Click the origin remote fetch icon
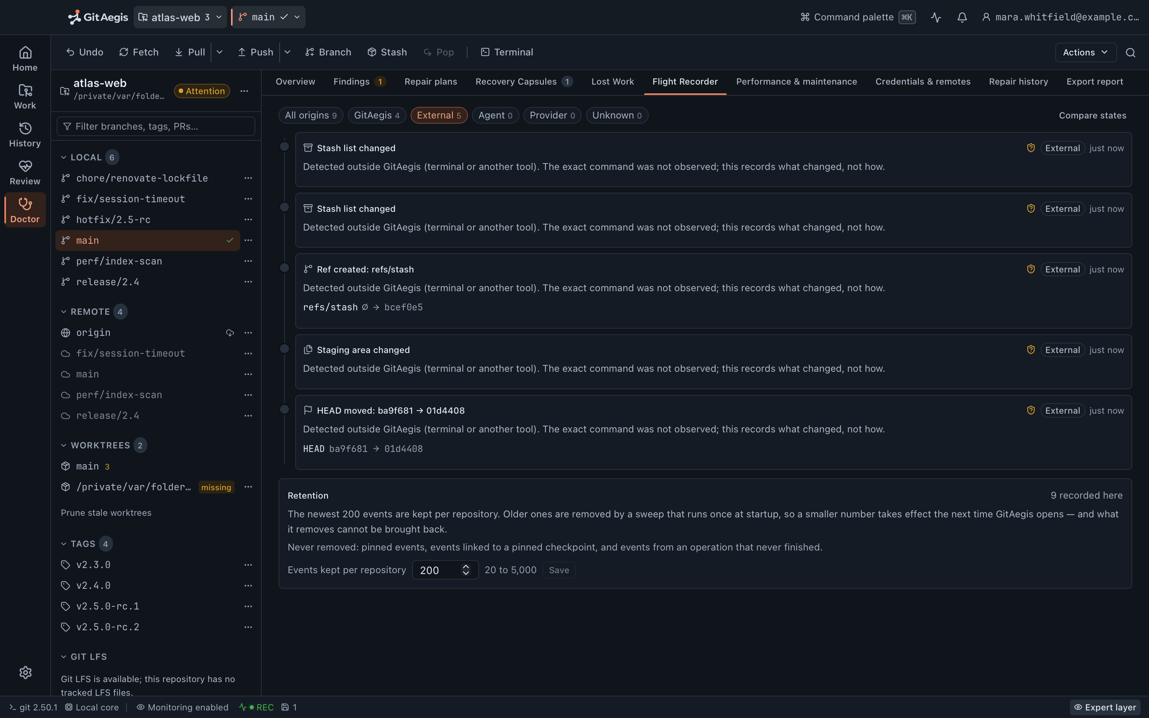1149x718 pixels. 230,333
